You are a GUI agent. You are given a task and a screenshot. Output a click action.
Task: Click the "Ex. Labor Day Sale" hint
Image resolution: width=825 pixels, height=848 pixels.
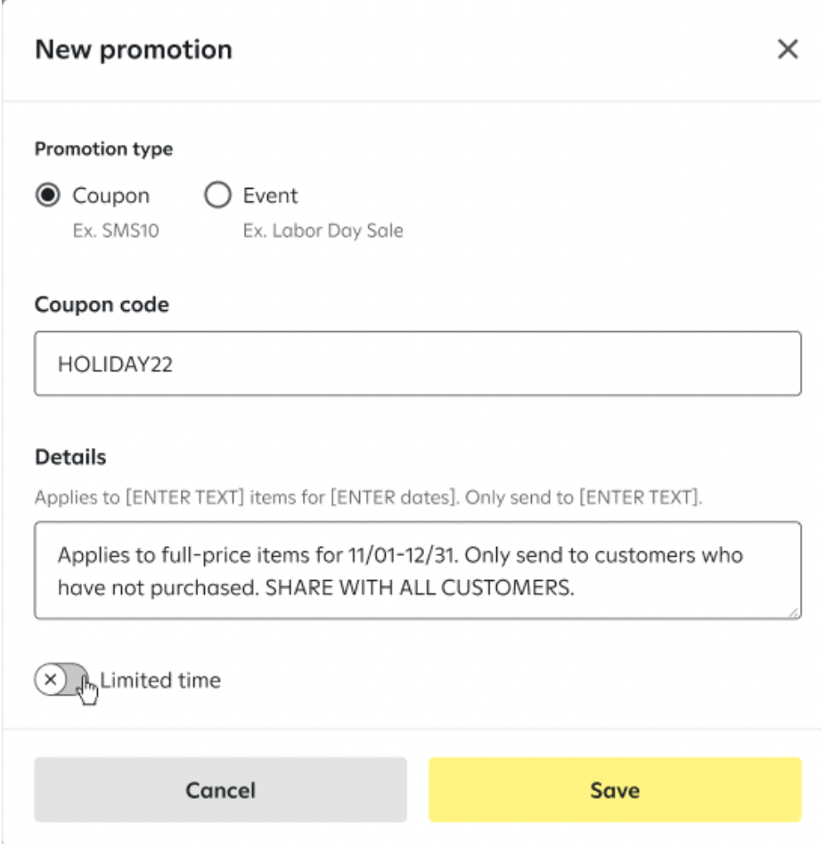(x=323, y=232)
